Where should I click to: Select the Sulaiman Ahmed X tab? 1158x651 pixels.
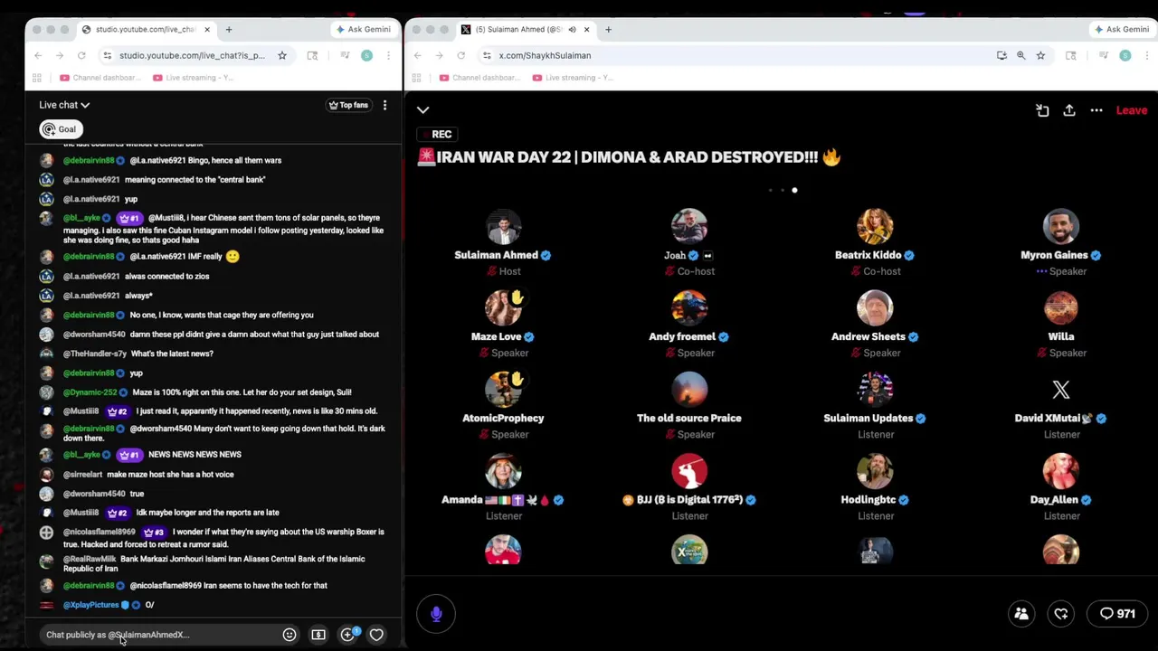click(x=525, y=29)
